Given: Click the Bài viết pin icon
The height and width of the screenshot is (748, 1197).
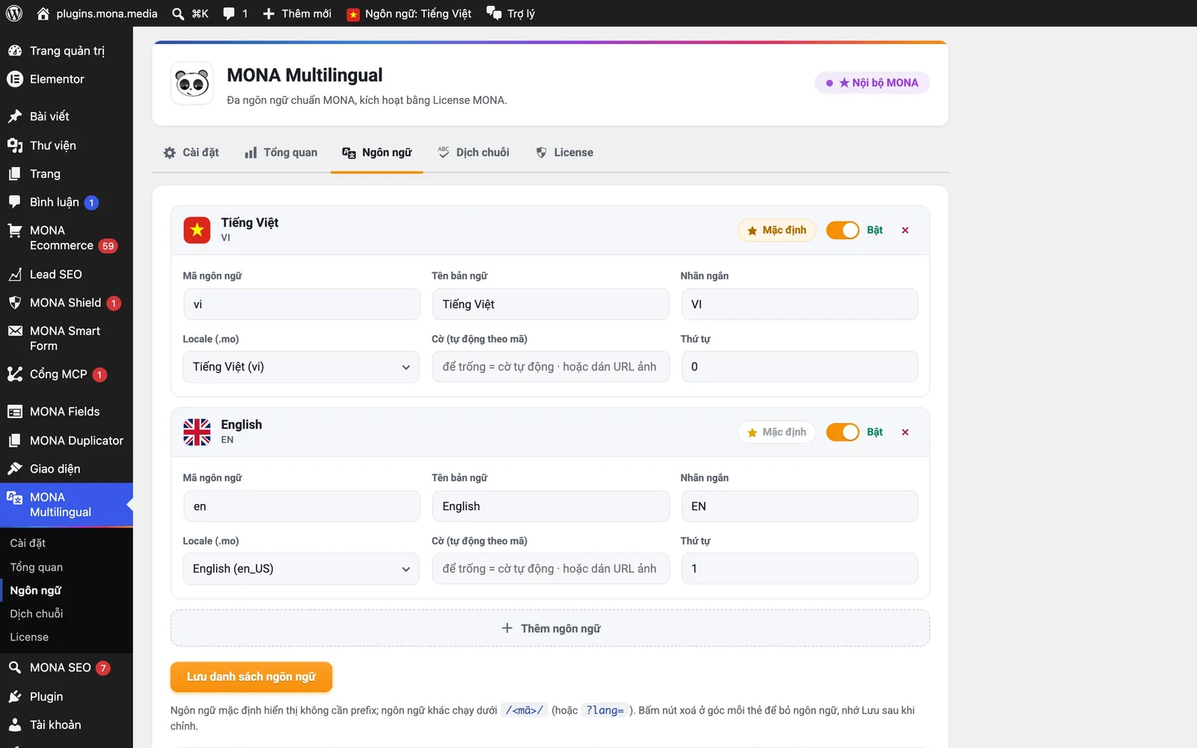Looking at the screenshot, I should pyautogui.click(x=15, y=116).
